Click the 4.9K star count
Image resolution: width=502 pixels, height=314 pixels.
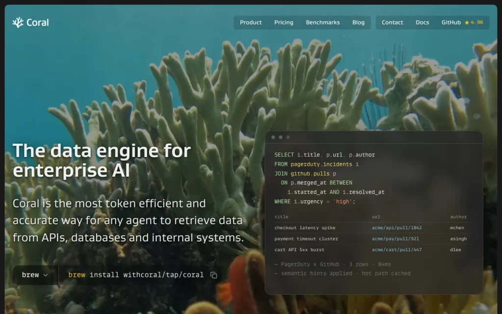(x=477, y=23)
